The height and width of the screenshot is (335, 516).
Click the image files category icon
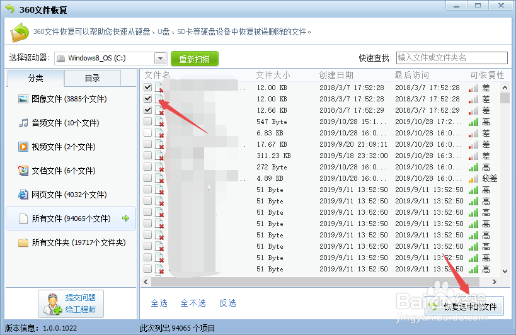(x=23, y=99)
